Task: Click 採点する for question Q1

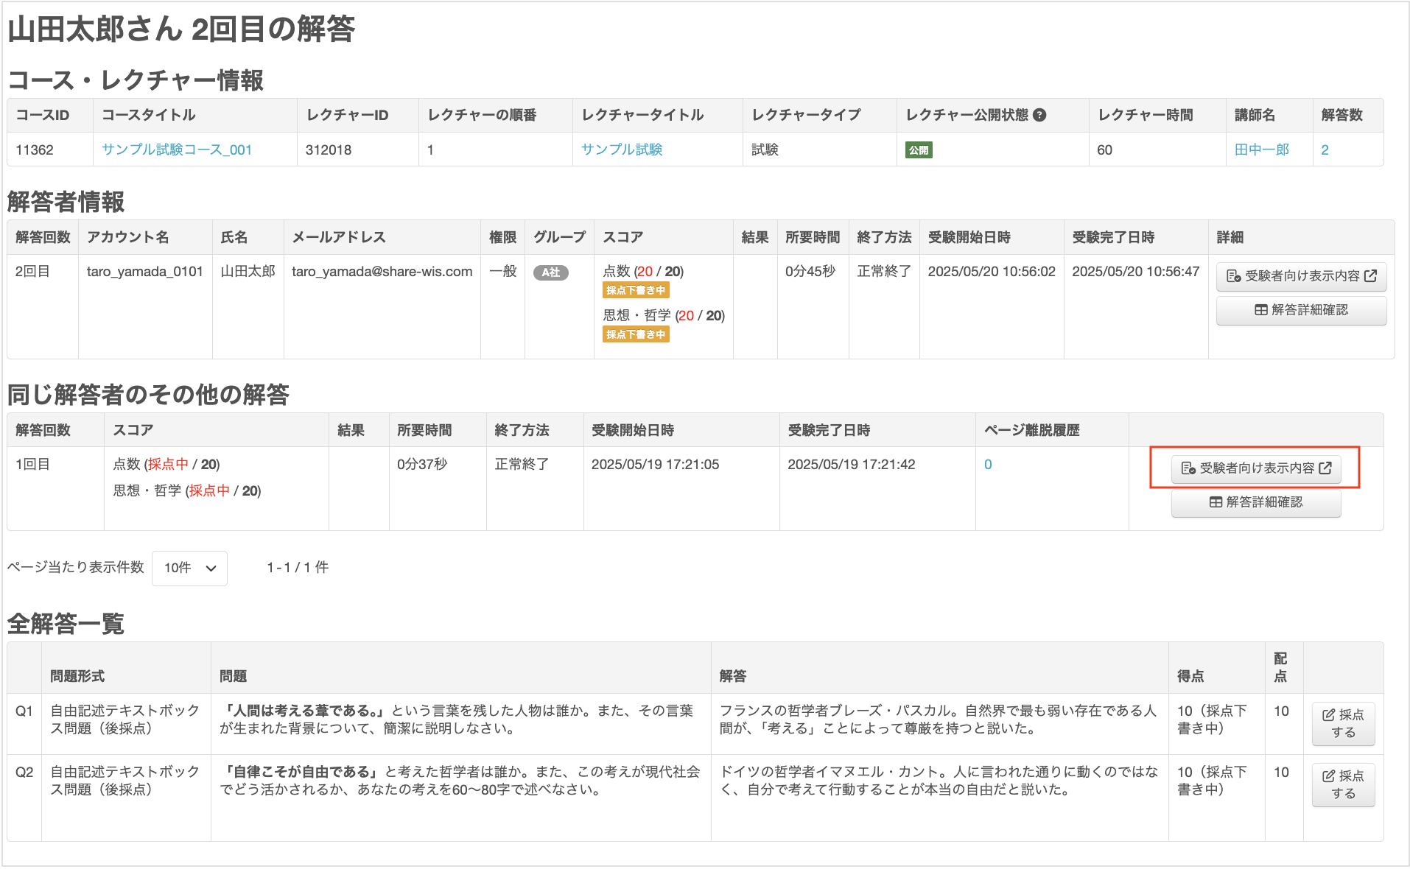Action: (1343, 724)
